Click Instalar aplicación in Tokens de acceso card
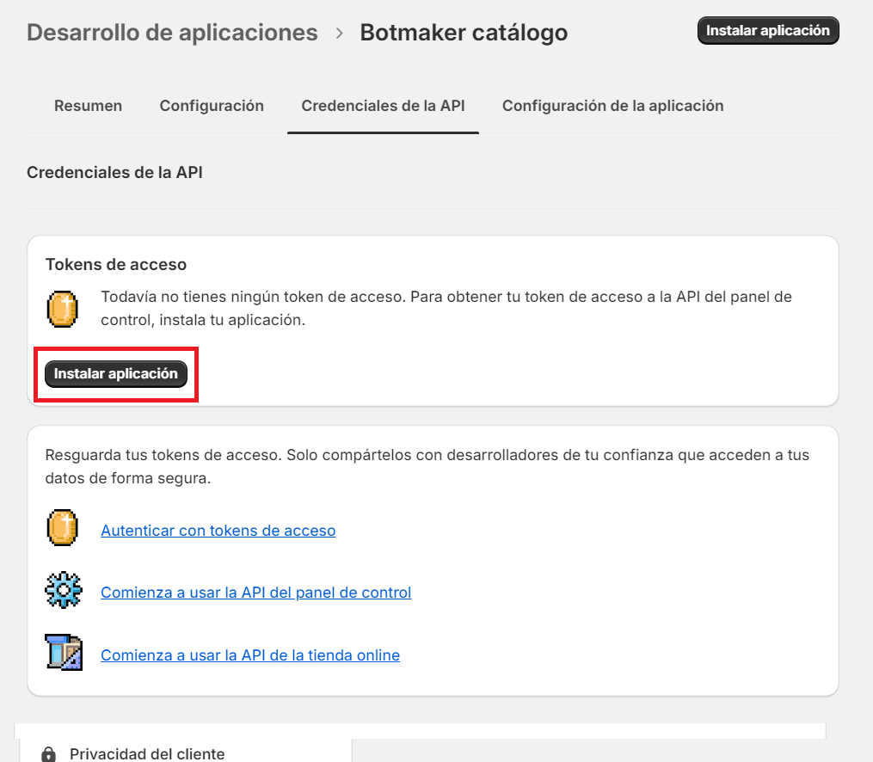The image size is (873, 762). point(116,373)
